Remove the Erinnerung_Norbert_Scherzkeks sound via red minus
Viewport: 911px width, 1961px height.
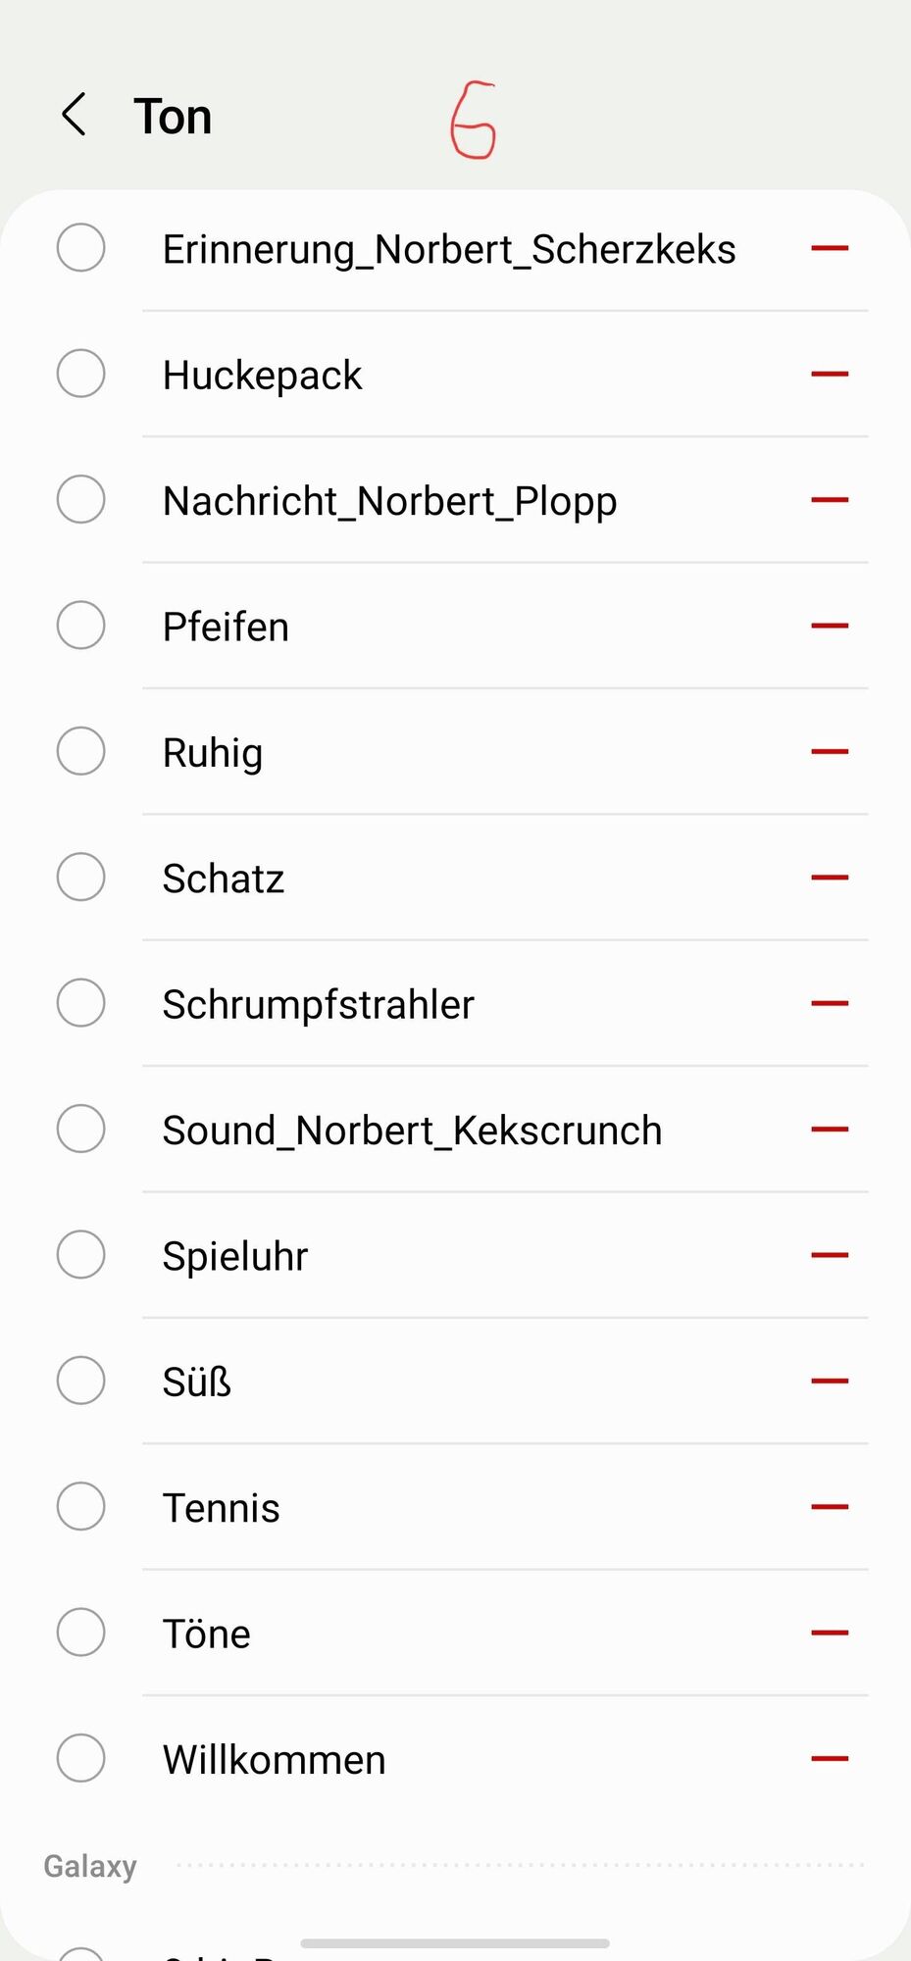coord(829,249)
